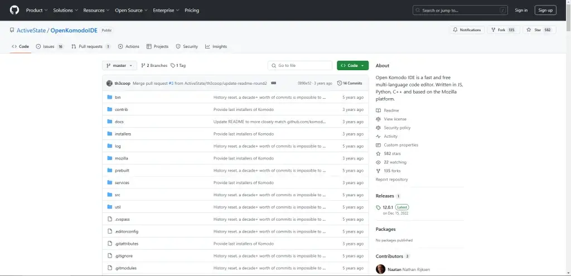Open the .gitmodules file
Viewport: 571px width, 276px height.
tap(125, 268)
